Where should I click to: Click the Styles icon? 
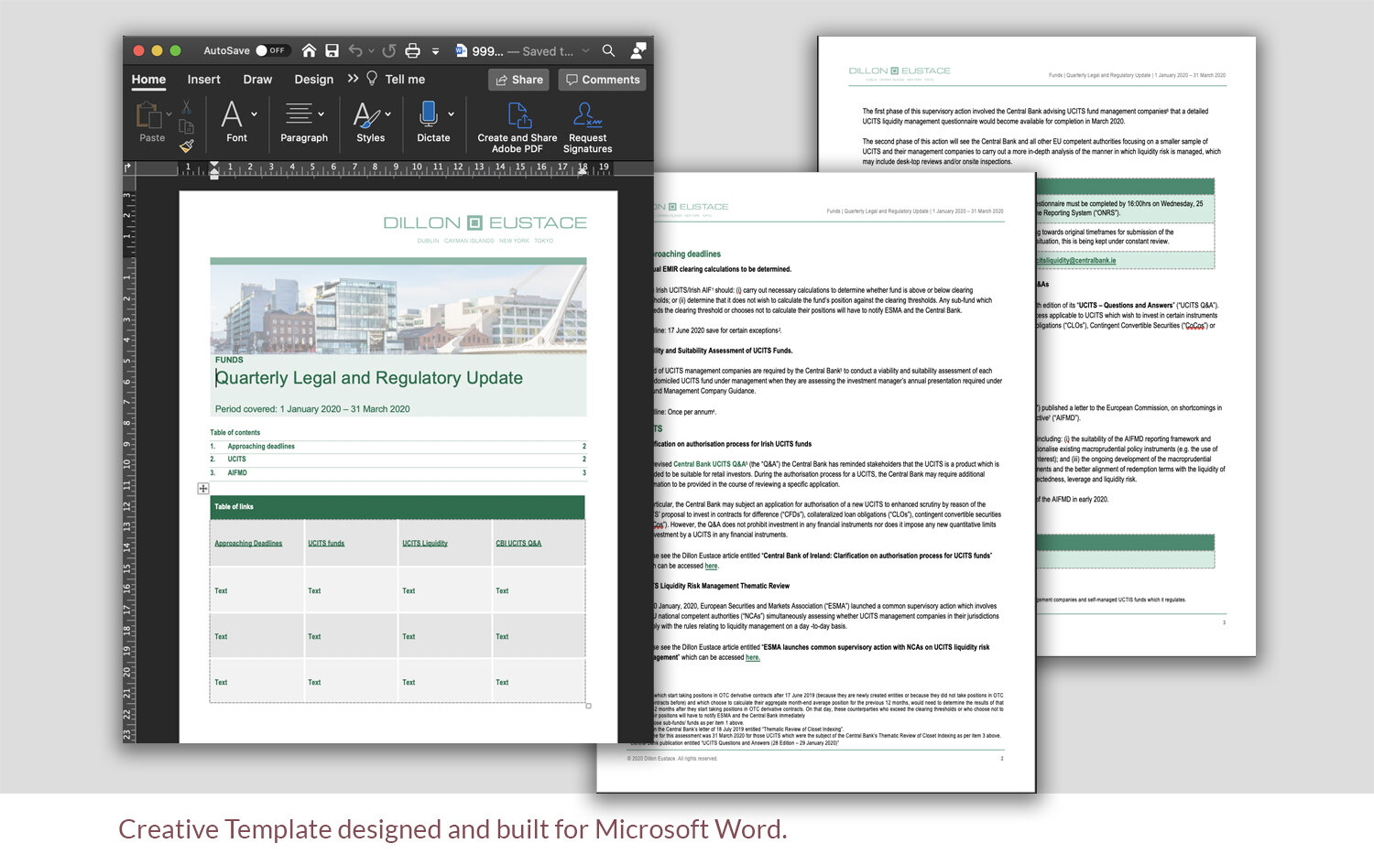366,114
